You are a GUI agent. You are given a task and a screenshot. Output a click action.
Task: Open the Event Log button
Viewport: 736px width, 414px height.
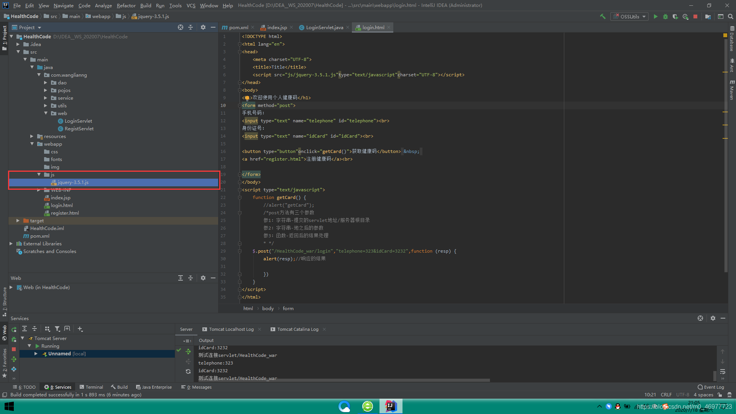click(711, 387)
